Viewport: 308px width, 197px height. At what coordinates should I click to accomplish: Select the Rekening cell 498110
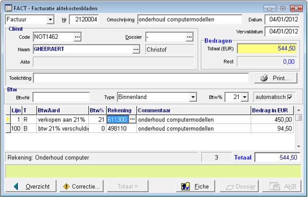[x=121, y=128]
